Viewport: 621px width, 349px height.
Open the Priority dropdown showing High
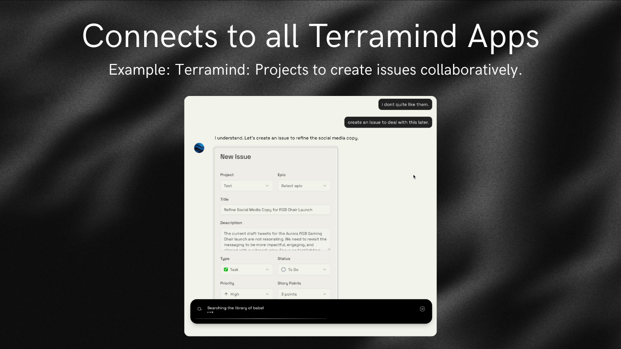tap(246, 294)
